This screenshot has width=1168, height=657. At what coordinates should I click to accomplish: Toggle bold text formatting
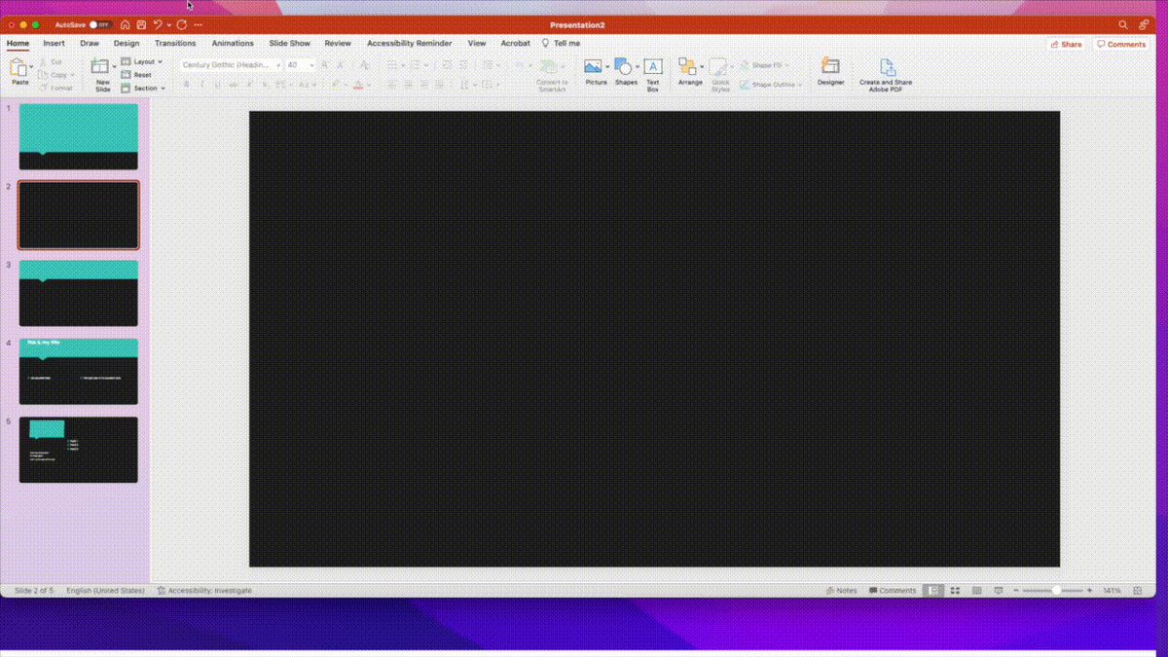click(185, 83)
